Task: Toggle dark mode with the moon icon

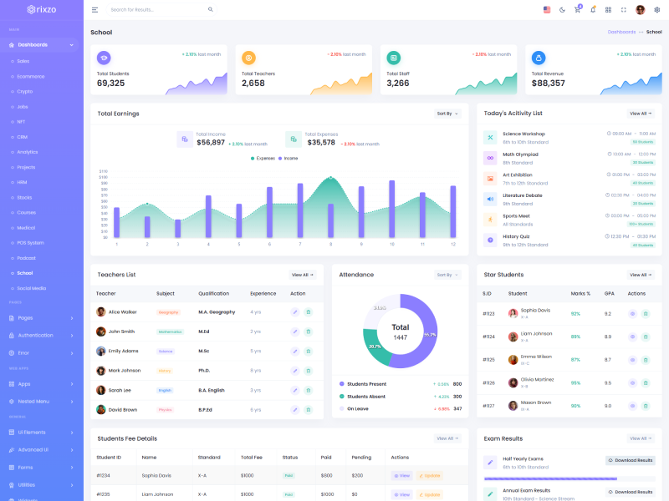Action: click(562, 10)
